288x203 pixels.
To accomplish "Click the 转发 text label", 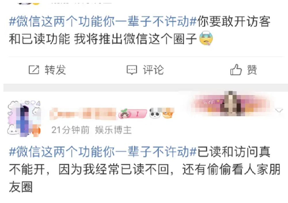I will [55, 70].
